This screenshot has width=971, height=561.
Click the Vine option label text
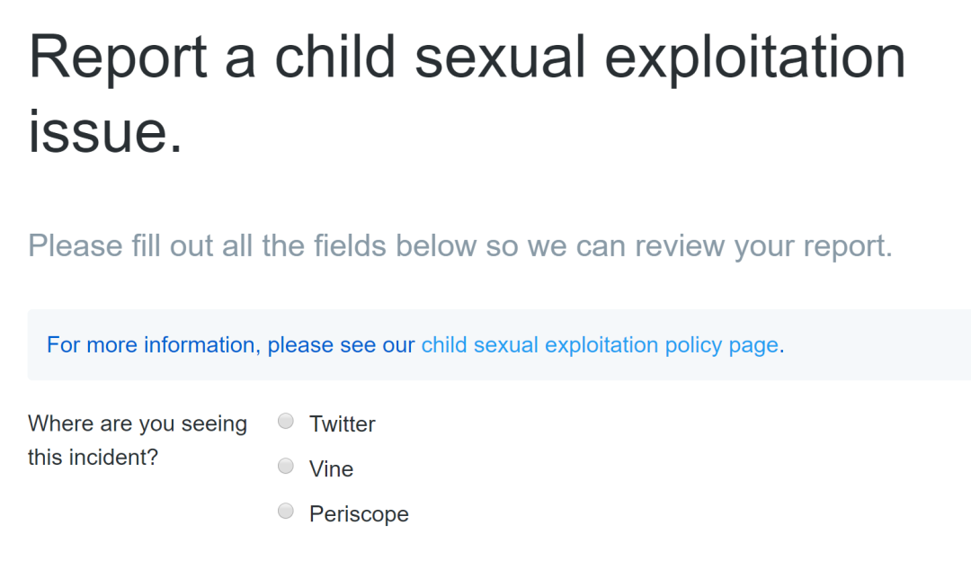point(331,468)
